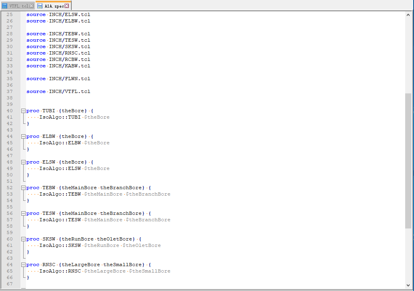Close the VTFL.tcl tab

click(32, 6)
